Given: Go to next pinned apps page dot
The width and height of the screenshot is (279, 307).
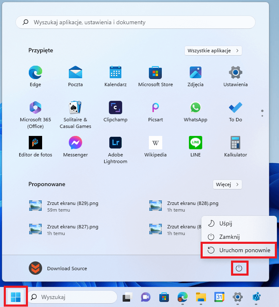Looking at the screenshot, I should click(262, 116).
